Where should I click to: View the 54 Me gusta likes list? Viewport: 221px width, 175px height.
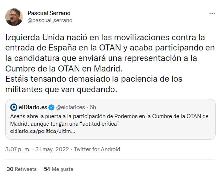(x=58, y=169)
